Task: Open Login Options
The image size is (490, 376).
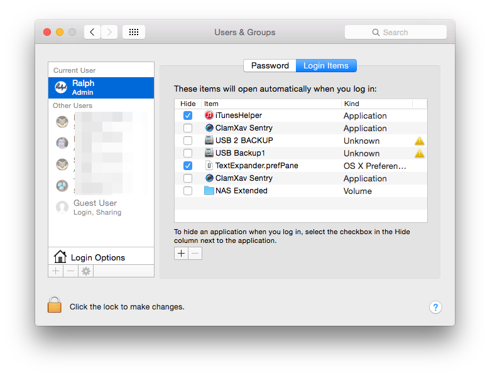Action: [x=101, y=257]
